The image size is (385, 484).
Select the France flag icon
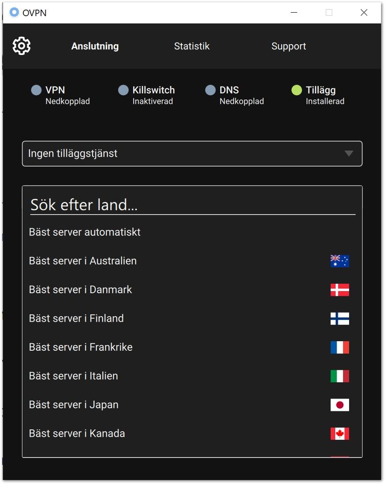click(339, 347)
